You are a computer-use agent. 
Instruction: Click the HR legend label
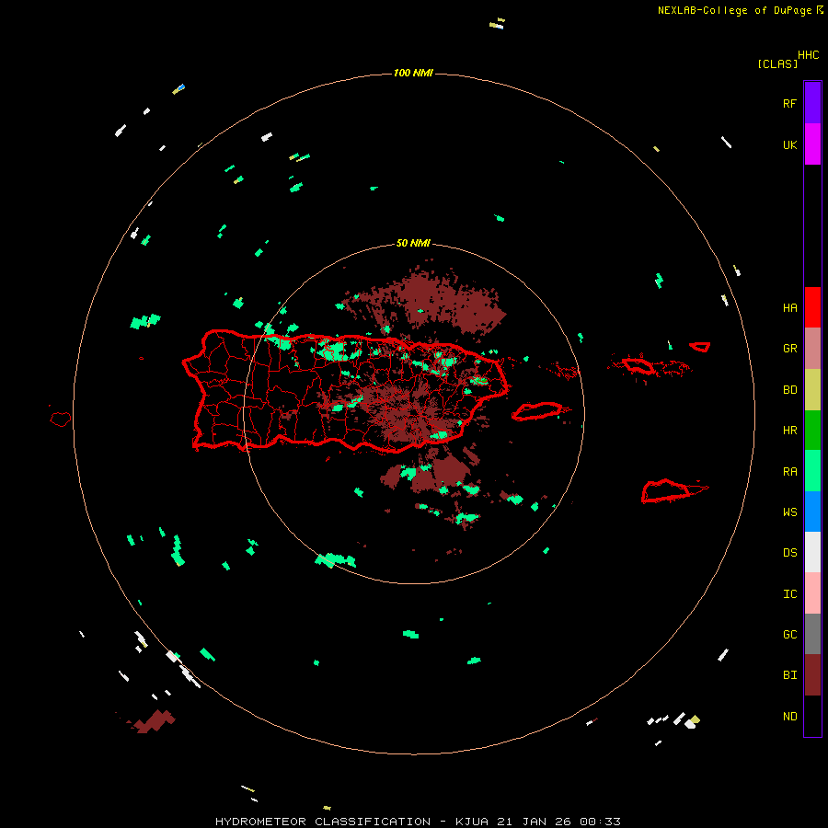[x=789, y=431]
